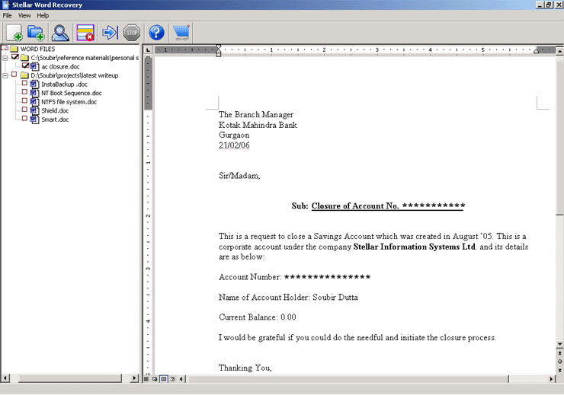The width and height of the screenshot is (564, 395).
Task: Click the InstaBackup .doc document icon
Action: [x=34, y=84]
